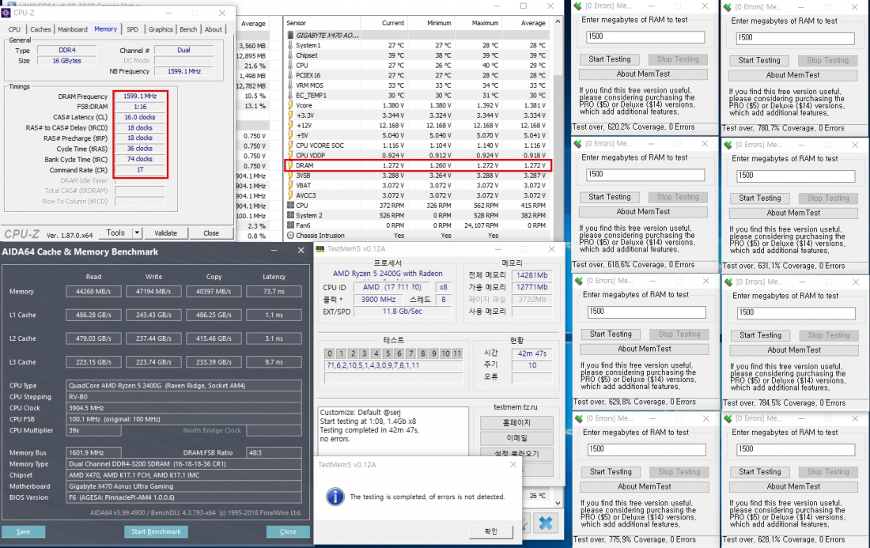Click the DRAM Frequency value 1599.1 MHz

pyautogui.click(x=140, y=96)
